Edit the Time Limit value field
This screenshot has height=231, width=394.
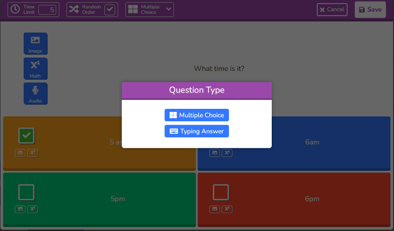[47, 10]
